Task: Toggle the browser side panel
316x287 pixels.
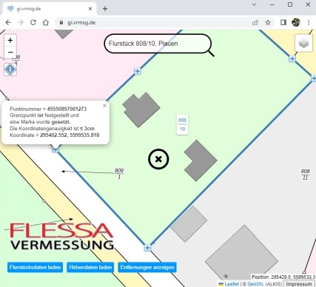Action: click(x=283, y=22)
